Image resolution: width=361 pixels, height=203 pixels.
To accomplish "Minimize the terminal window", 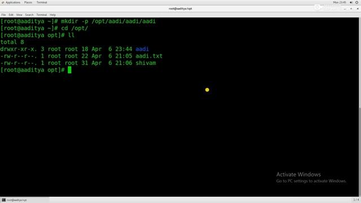I will (345, 9).
